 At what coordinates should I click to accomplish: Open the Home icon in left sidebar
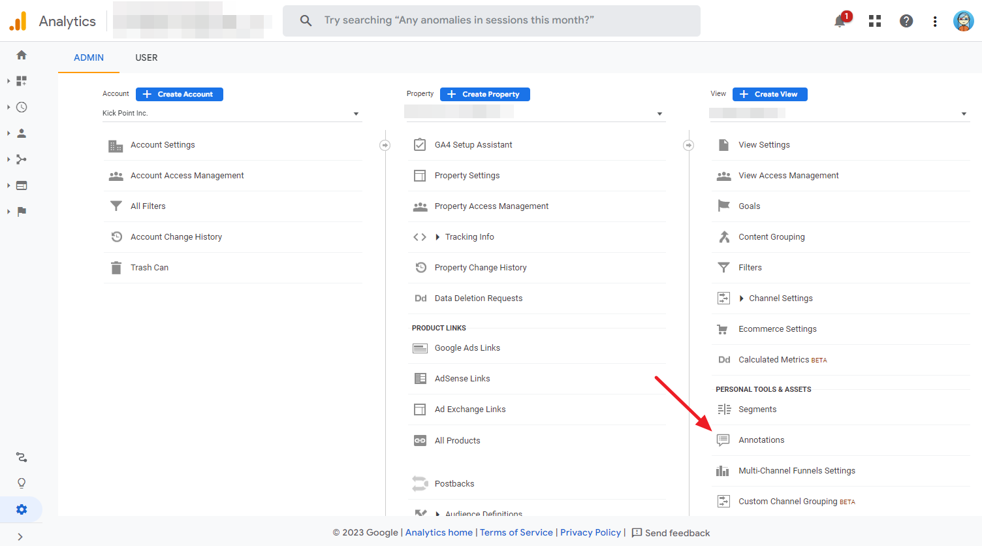click(22, 55)
